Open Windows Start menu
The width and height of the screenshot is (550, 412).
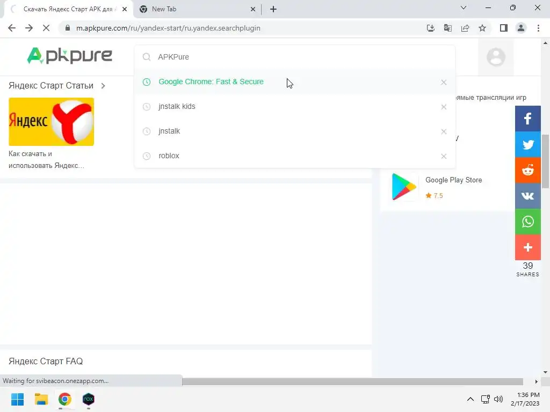[17, 399]
